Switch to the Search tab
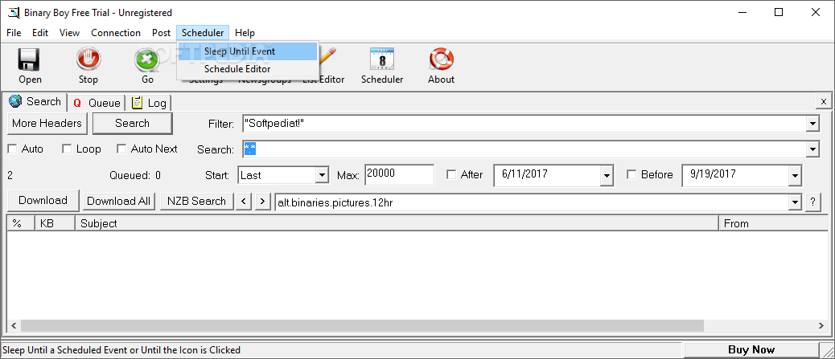 point(35,101)
